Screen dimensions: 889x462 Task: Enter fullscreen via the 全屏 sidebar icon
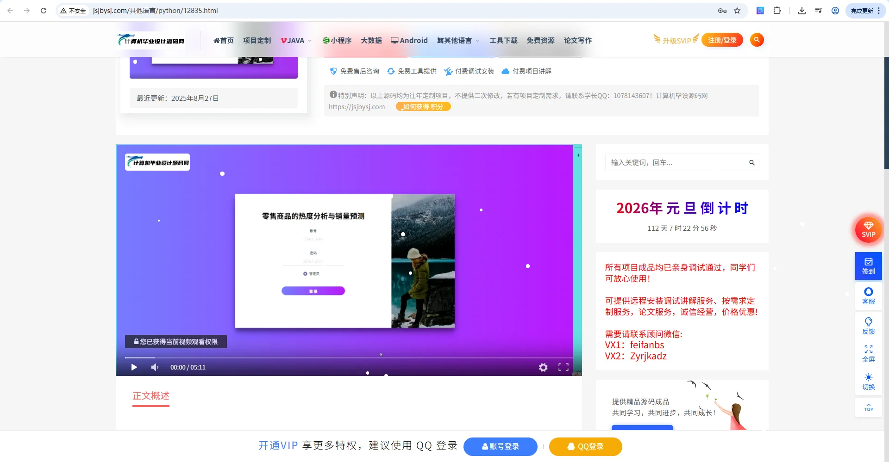click(868, 352)
